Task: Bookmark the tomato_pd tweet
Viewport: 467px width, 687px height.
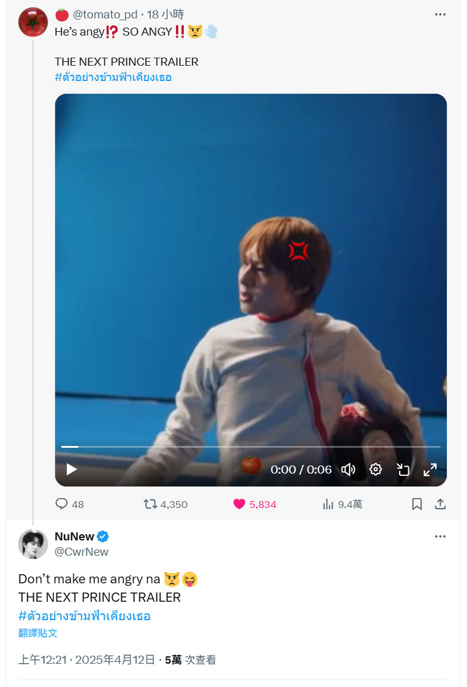Action: [417, 504]
